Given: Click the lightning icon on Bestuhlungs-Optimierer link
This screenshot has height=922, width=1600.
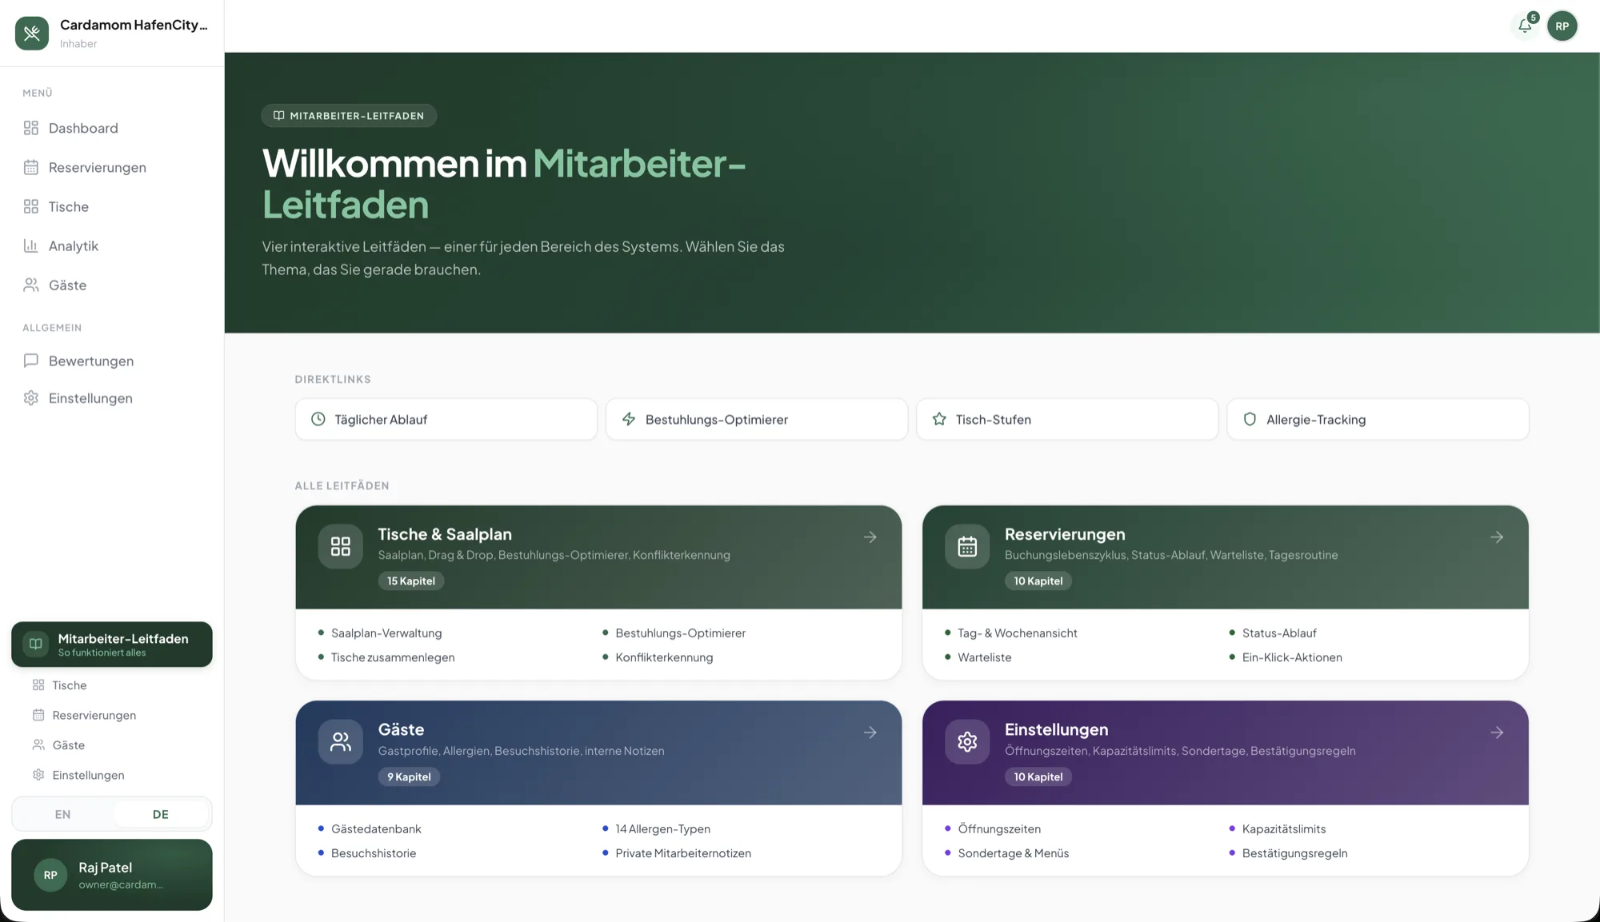Looking at the screenshot, I should point(629,419).
